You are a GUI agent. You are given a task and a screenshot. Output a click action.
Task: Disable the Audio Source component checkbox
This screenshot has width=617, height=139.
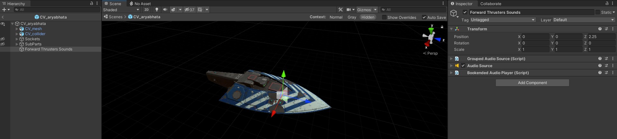pos(463,66)
